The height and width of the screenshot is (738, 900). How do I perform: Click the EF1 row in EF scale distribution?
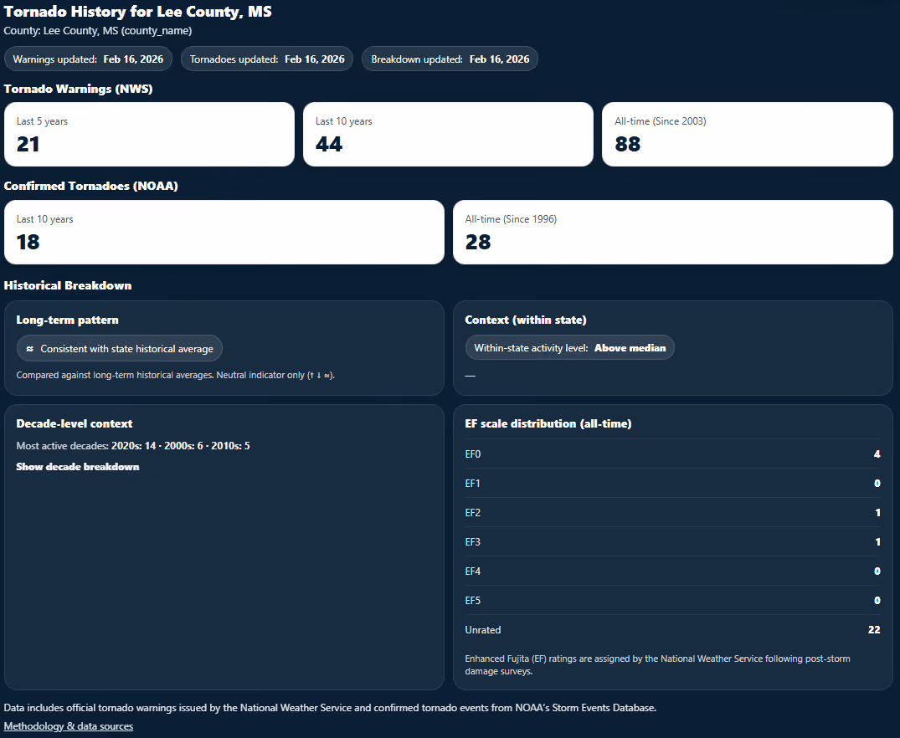pyautogui.click(x=673, y=483)
